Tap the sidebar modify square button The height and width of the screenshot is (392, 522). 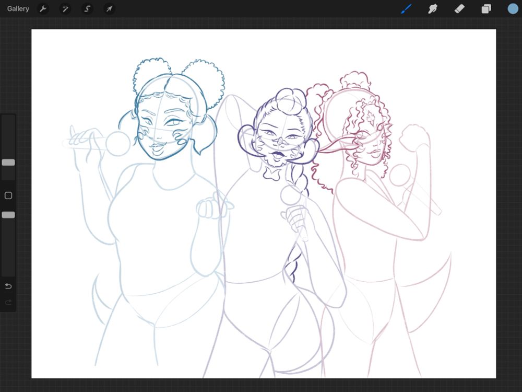7,195
